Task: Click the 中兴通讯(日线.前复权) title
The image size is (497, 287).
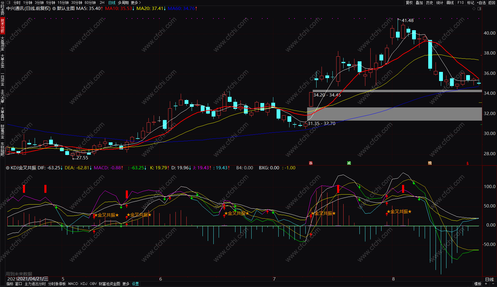Action: click(x=29, y=9)
